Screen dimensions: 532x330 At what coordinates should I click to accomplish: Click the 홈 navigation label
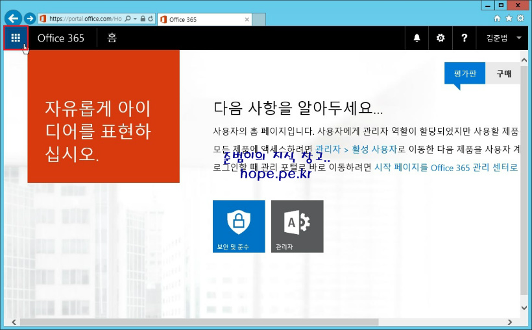point(112,38)
